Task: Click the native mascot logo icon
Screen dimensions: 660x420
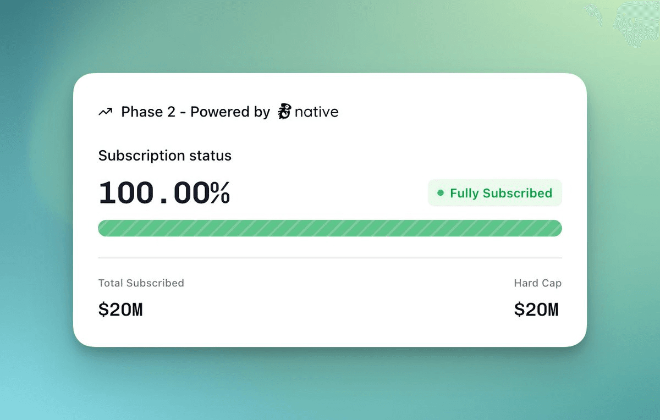Action: coord(284,112)
